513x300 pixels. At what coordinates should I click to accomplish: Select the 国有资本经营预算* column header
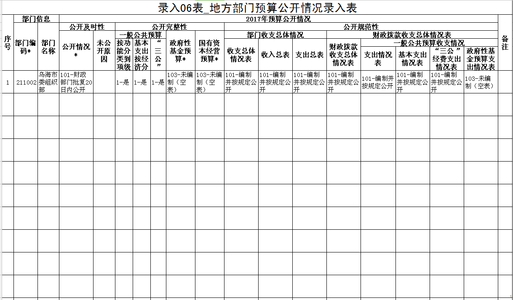pyautogui.click(x=210, y=50)
